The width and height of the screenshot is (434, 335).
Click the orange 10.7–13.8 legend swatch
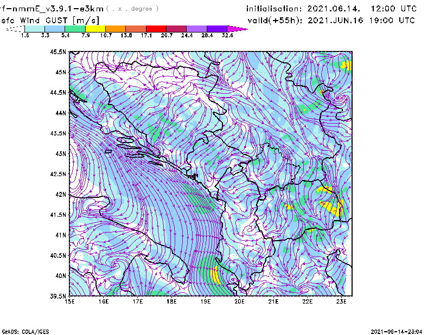[116, 29]
